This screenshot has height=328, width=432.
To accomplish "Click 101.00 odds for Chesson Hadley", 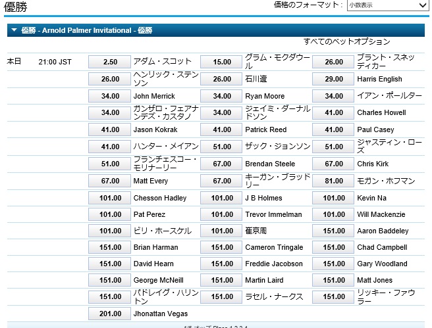I will pyautogui.click(x=110, y=198).
